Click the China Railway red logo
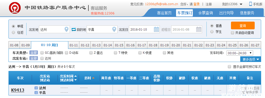This screenshot has width=265, height=98. (x=15, y=8)
